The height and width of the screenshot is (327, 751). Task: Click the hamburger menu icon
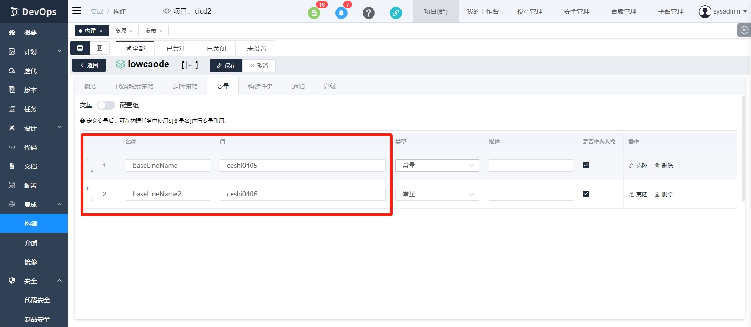click(77, 11)
